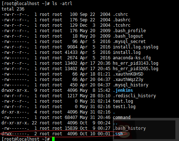Click the size 1217 of .rediscli_history

pos(72,96)
